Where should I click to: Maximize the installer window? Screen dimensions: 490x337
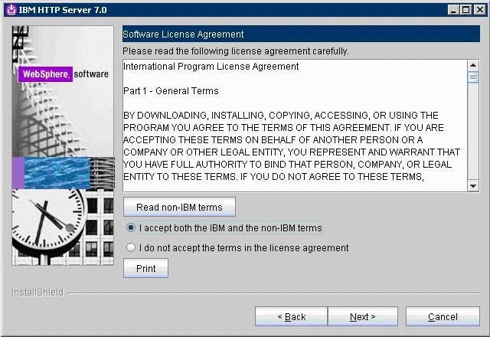tap(465, 10)
